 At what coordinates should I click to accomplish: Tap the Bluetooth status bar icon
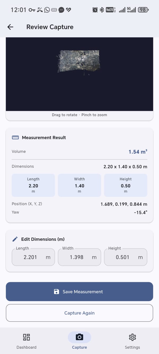(x=102, y=10)
